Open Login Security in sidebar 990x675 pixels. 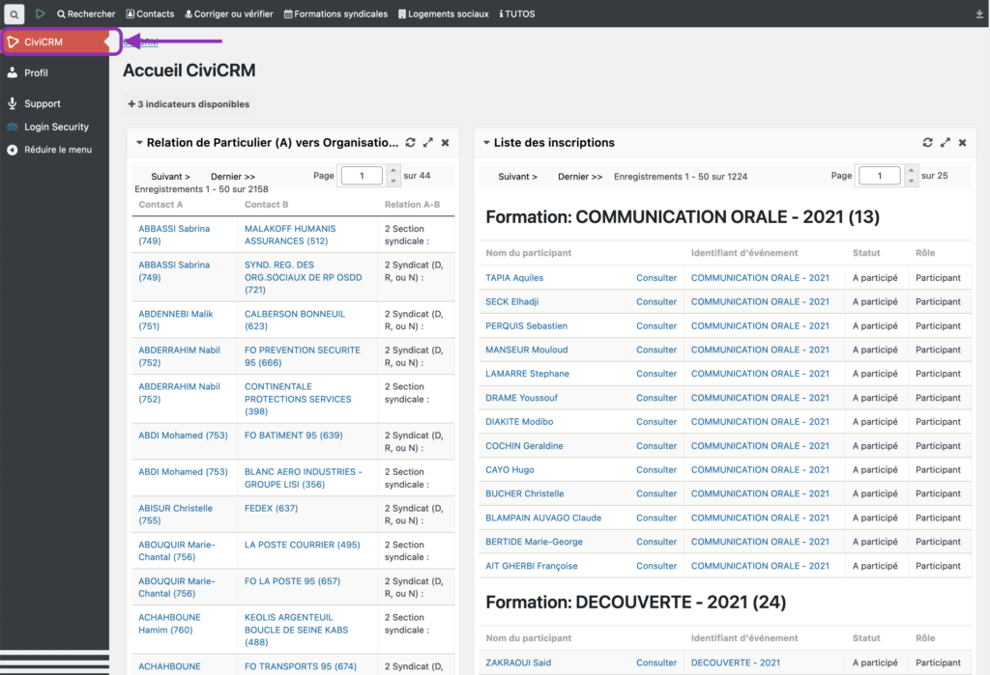pyautogui.click(x=56, y=127)
